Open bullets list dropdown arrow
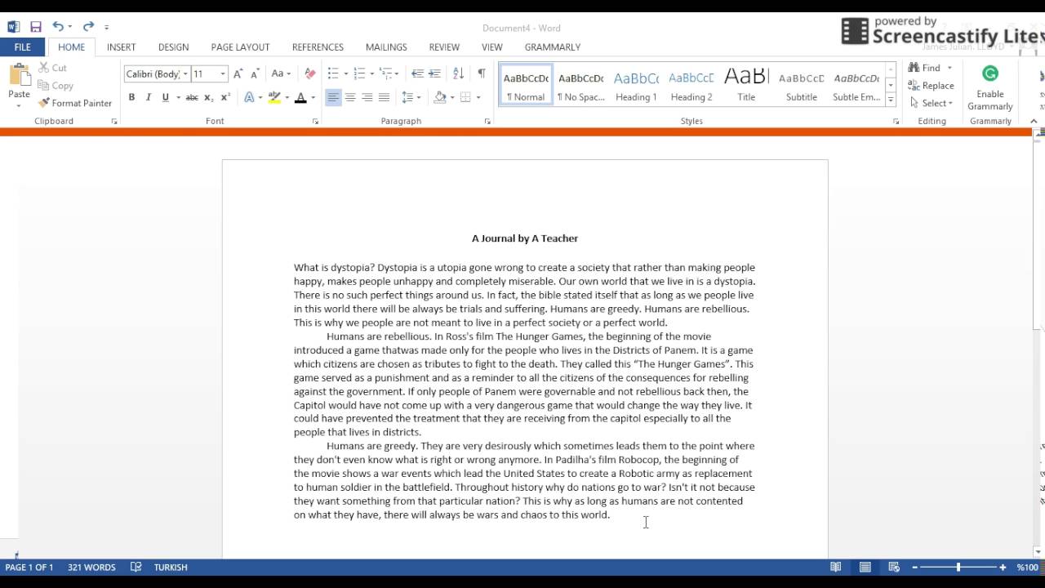Image resolution: width=1045 pixels, height=588 pixels. click(345, 73)
